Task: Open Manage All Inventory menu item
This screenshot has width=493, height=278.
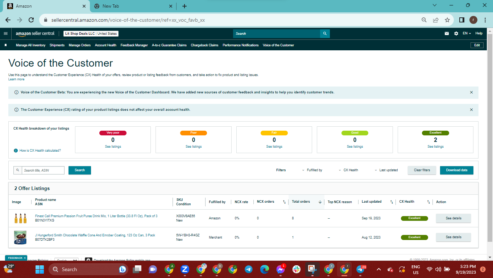Action: 30,45
